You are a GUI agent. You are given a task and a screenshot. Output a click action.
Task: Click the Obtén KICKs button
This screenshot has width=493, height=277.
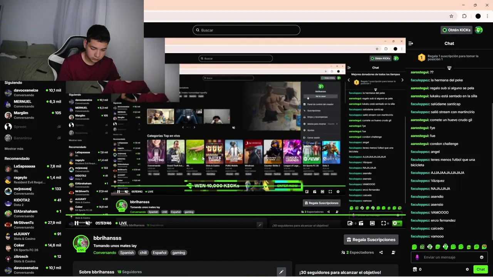coord(456,30)
